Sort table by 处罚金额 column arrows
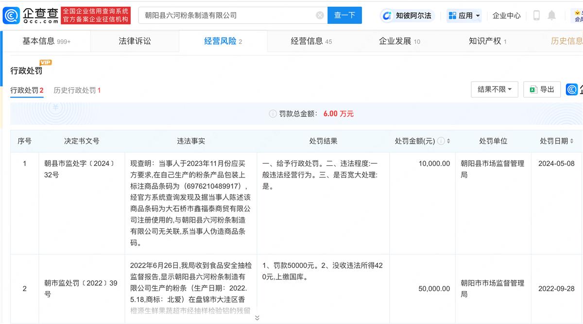 coord(448,141)
